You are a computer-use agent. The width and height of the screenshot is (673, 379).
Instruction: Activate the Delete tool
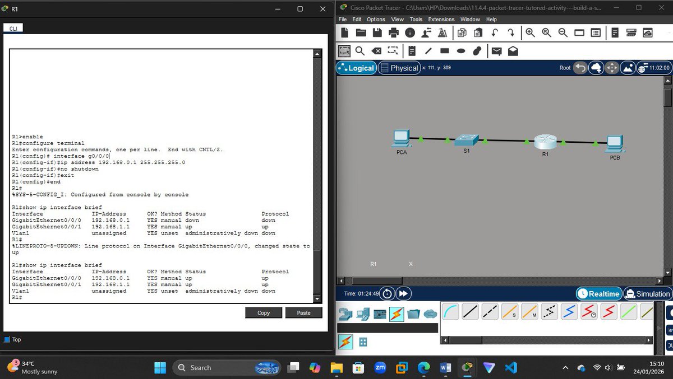click(x=376, y=51)
